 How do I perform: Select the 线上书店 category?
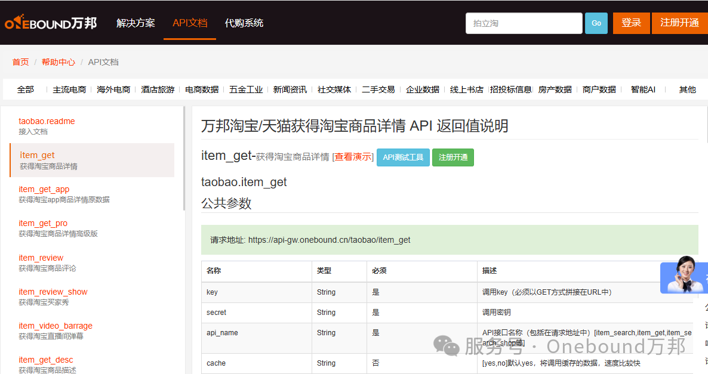tap(466, 90)
